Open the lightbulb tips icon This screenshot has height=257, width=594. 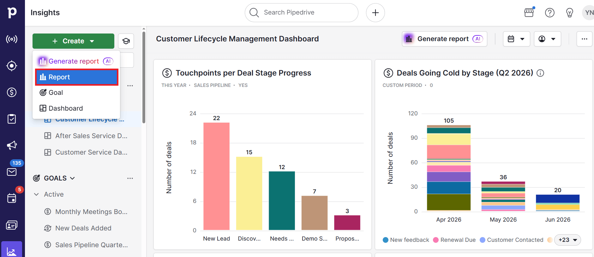[570, 13]
